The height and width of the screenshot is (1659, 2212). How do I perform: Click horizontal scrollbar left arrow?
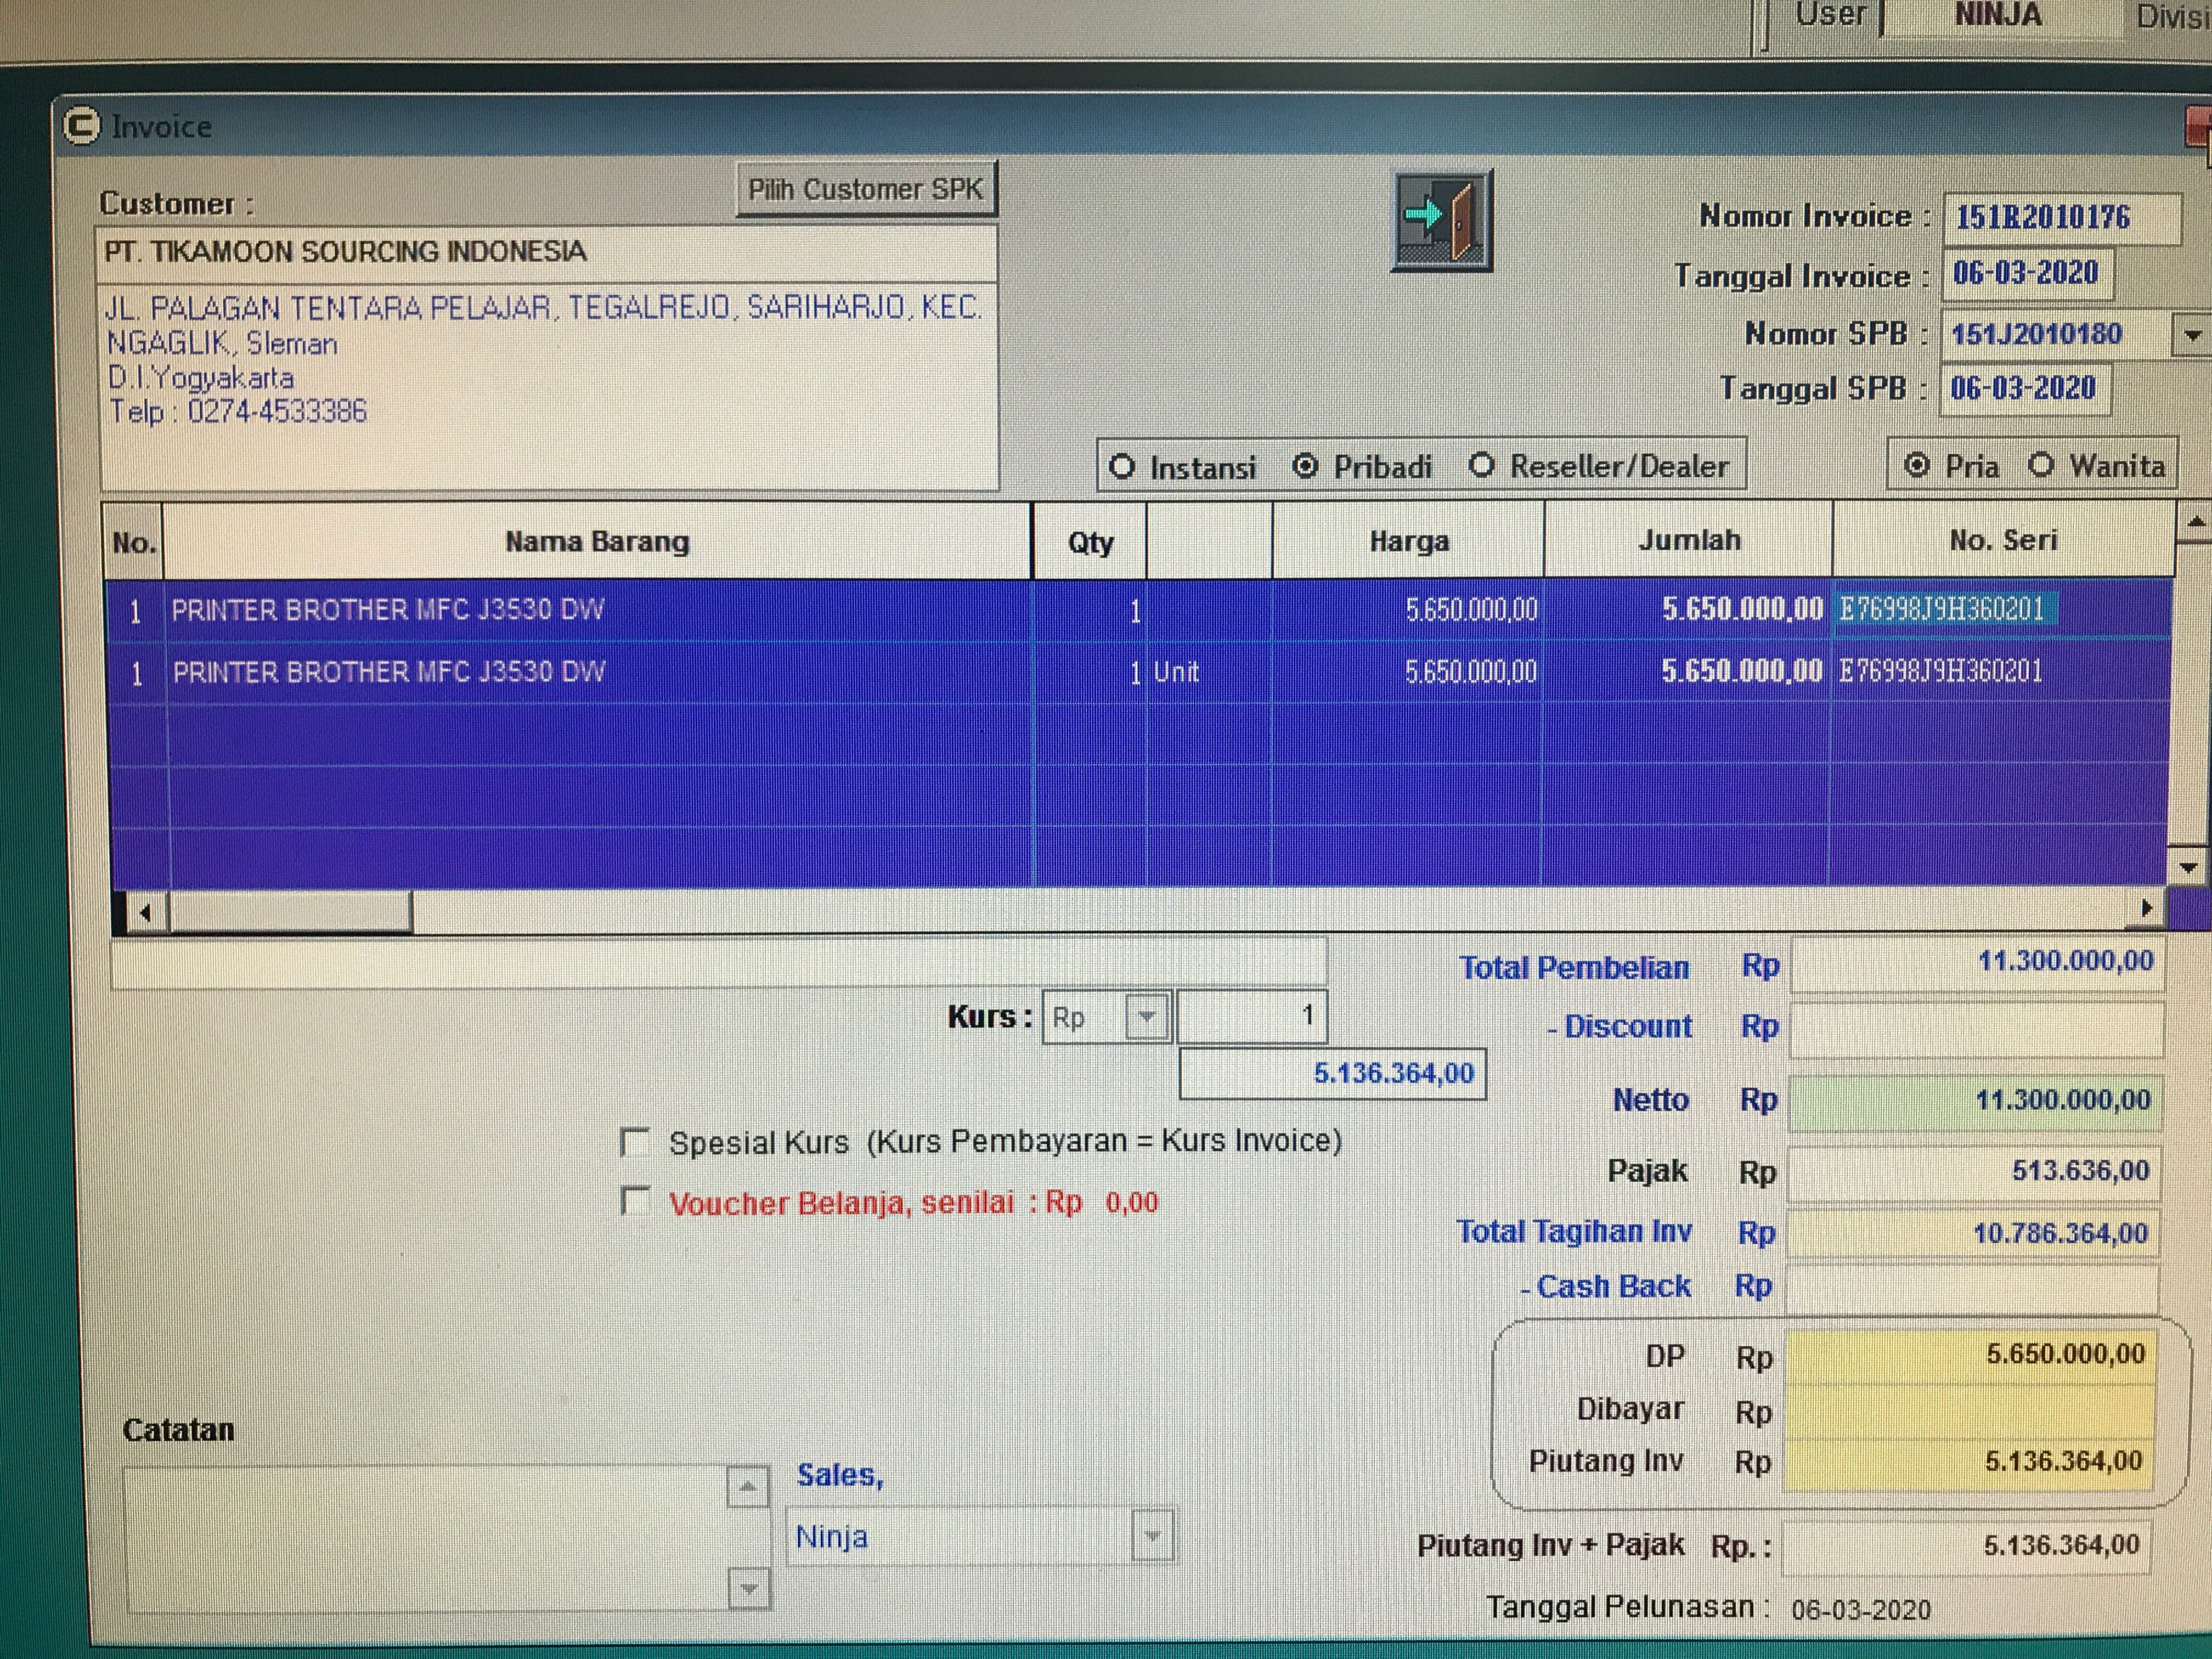(146, 912)
